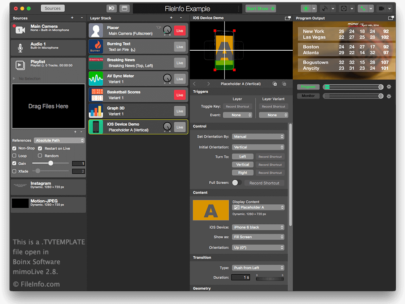
Task: Click the clapperboard toolbar icon
Action: (125, 8)
